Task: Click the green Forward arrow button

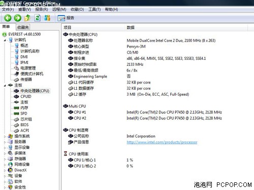Action: tap(18, 18)
